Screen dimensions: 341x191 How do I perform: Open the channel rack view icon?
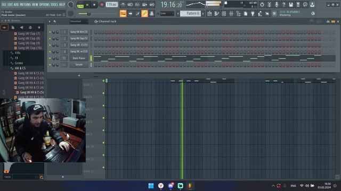point(224,14)
